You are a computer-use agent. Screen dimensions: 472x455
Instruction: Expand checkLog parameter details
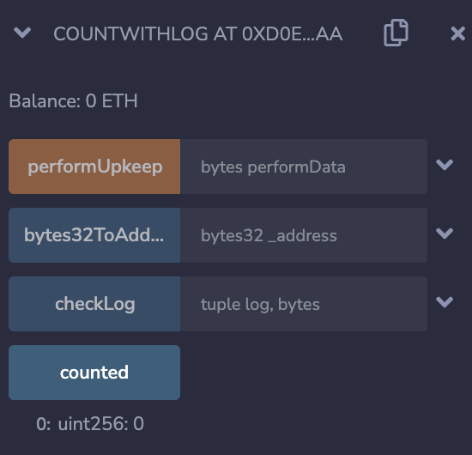point(445,301)
